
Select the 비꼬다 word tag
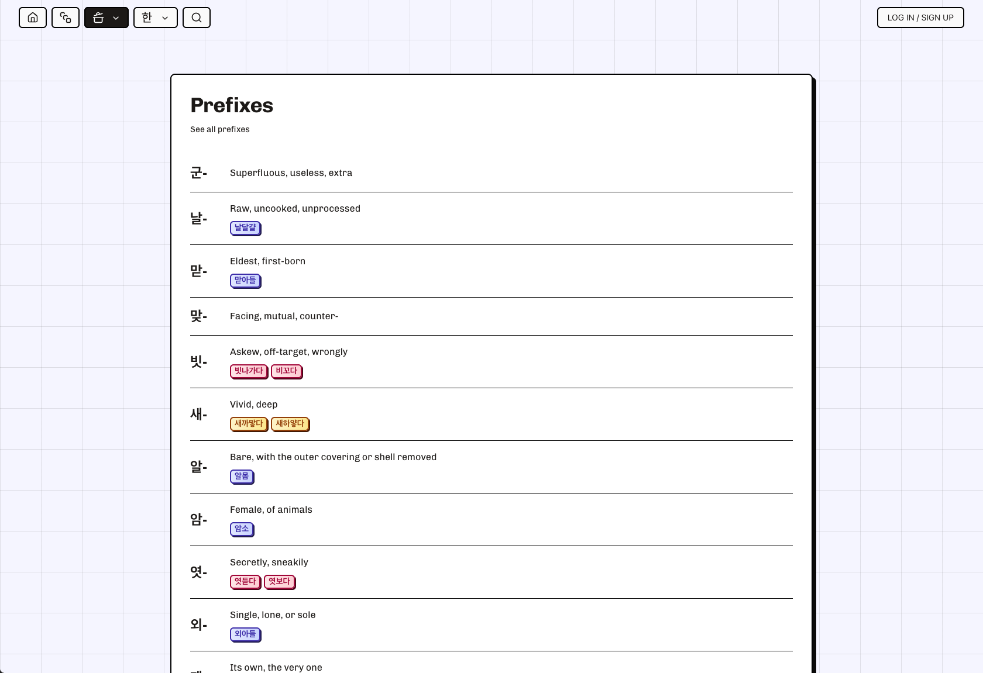click(x=287, y=371)
